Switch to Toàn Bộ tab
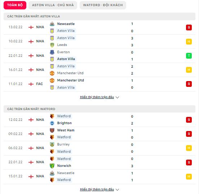This screenshot has width=199, height=194. click(x=15, y=5)
